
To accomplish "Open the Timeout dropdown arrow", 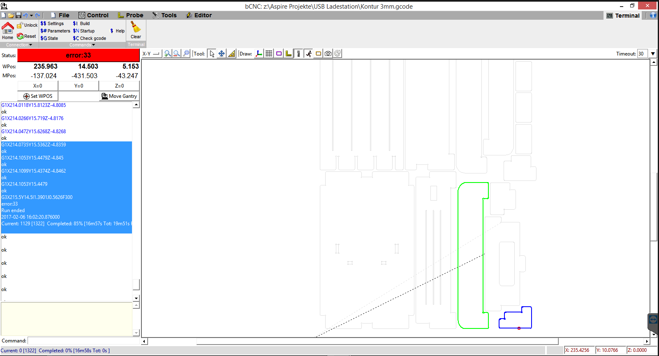I will 653,54.
